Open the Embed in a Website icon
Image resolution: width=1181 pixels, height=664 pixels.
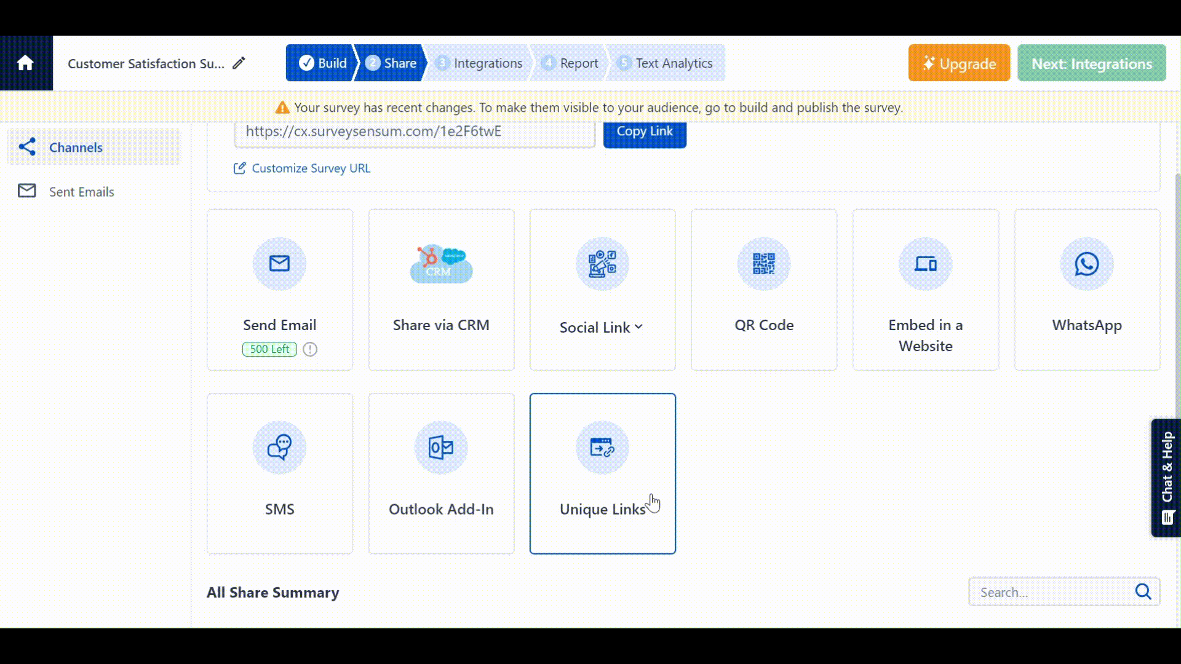click(x=925, y=264)
